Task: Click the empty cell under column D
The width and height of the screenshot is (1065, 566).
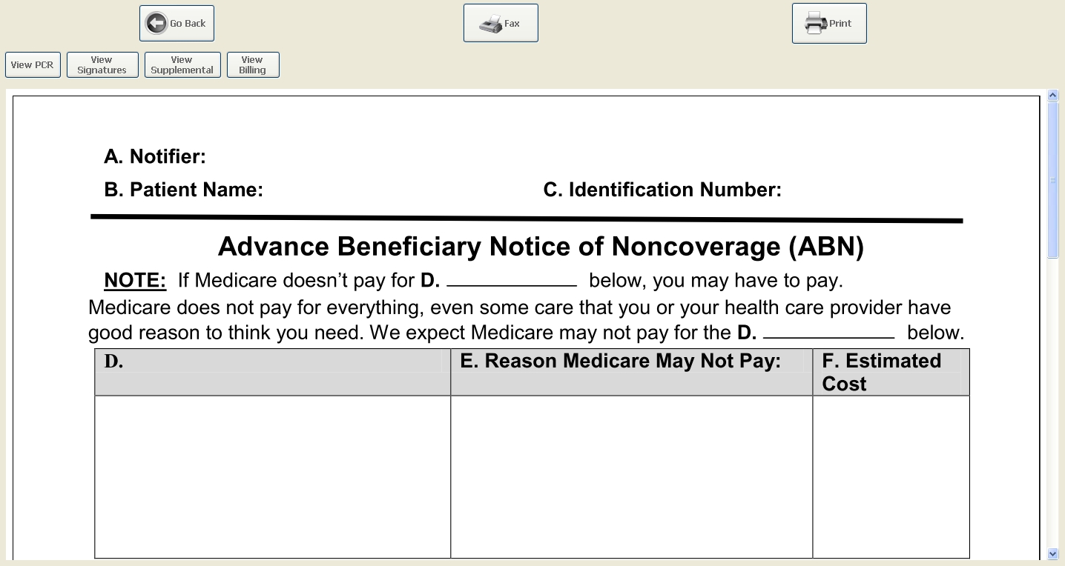Action: [x=273, y=477]
